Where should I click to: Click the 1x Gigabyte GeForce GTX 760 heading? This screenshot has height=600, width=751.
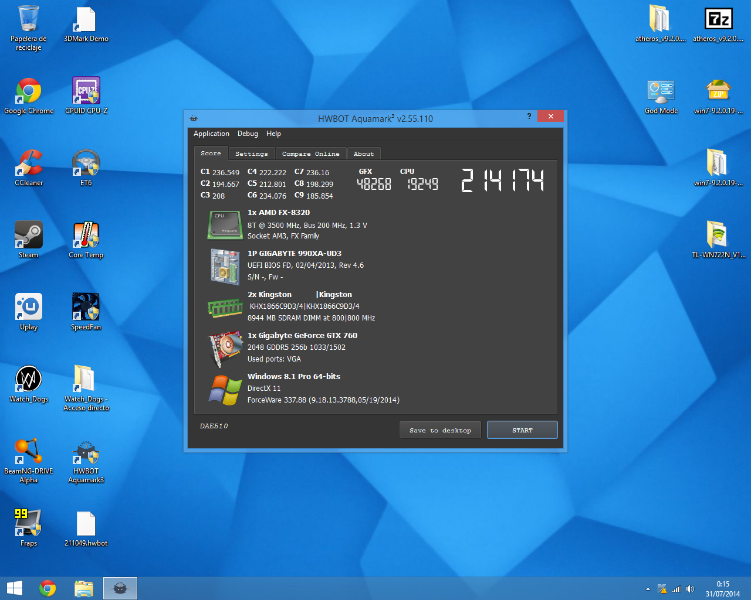pyautogui.click(x=302, y=336)
